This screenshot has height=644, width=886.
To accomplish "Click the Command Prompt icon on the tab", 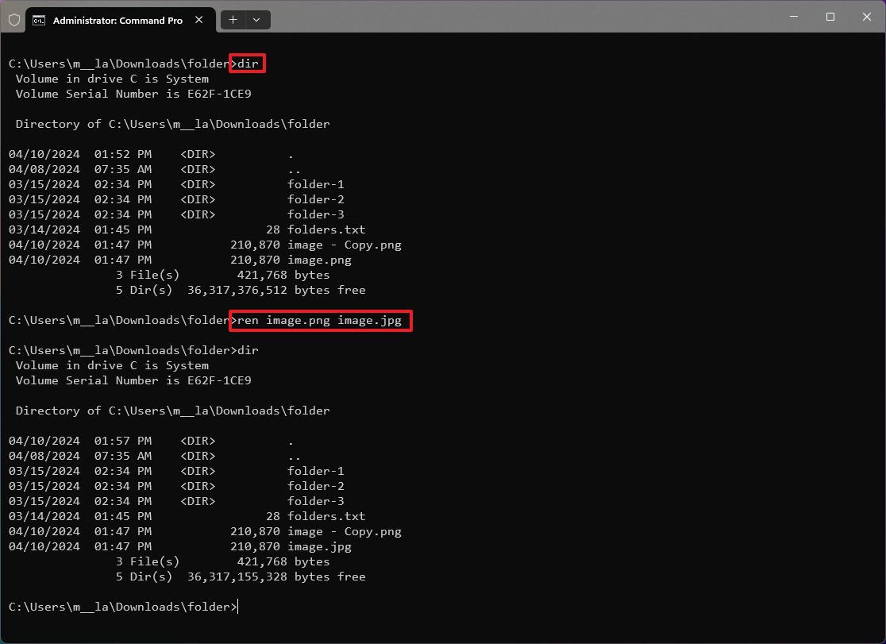I will 37,21.
